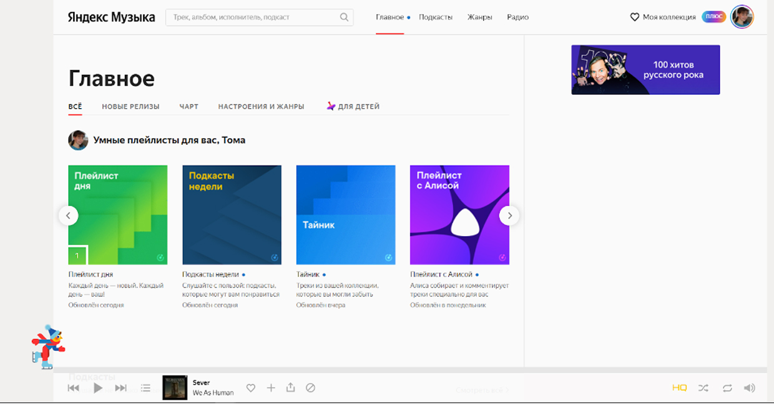Click the dislike (block) track icon
Image resolution: width=774 pixels, height=404 pixels.
pos(310,388)
